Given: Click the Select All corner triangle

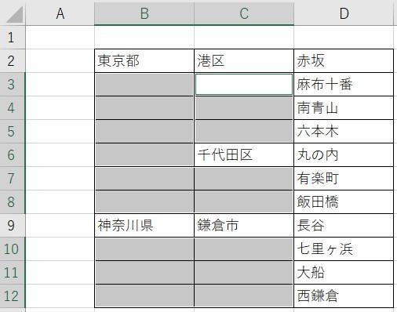Looking at the screenshot, I should 13,13.
